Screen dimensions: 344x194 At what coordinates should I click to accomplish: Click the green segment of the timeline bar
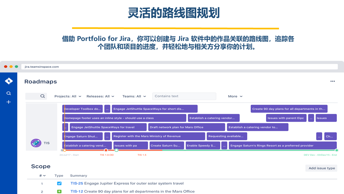coord(249,150)
